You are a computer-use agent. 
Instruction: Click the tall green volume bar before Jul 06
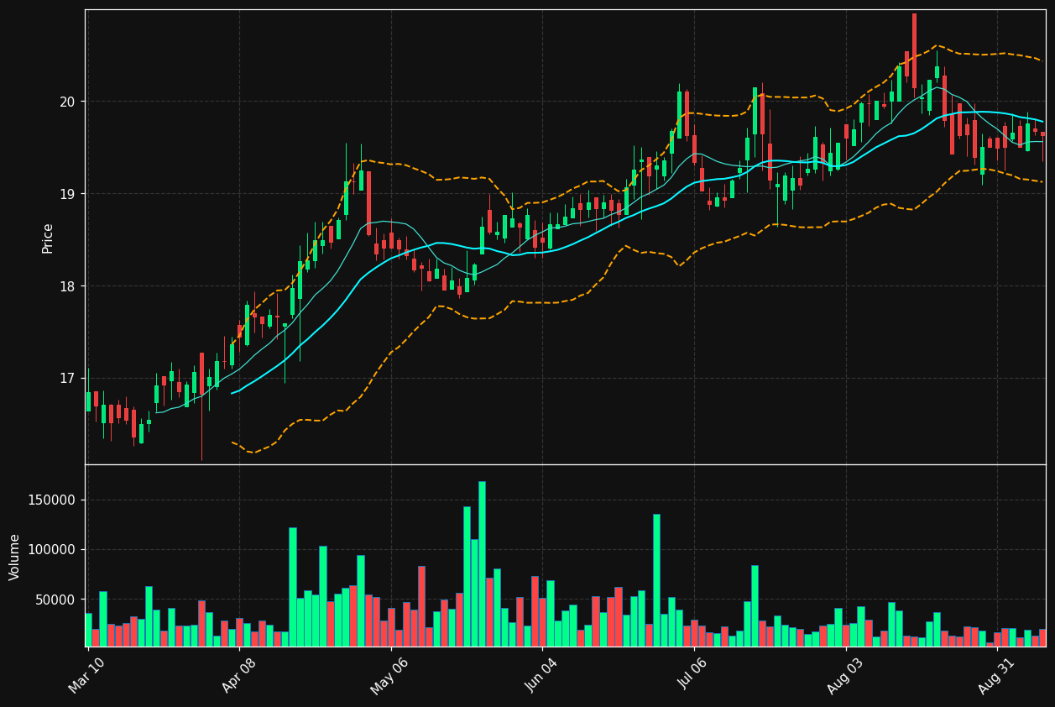[x=656, y=580]
